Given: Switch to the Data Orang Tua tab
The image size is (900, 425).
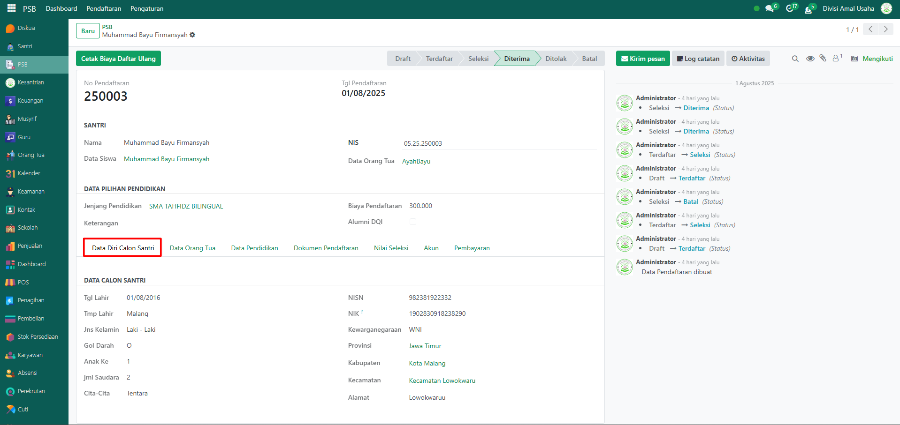Looking at the screenshot, I should pyautogui.click(x=192, y=248).
